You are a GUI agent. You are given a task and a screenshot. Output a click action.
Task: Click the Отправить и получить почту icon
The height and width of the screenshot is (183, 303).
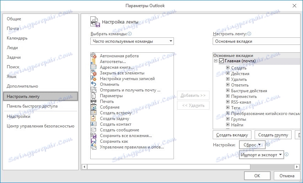(x=94, y=90)
